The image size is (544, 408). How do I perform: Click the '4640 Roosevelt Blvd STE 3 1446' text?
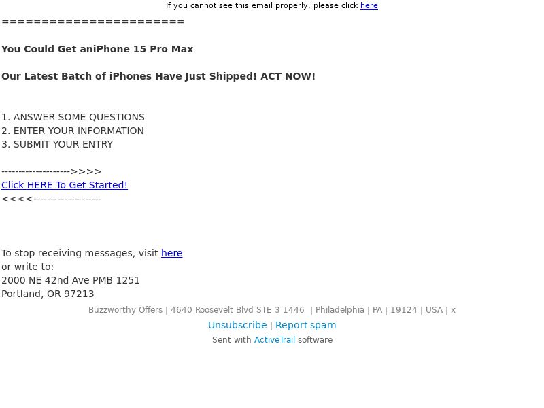[x=237, y=310]
